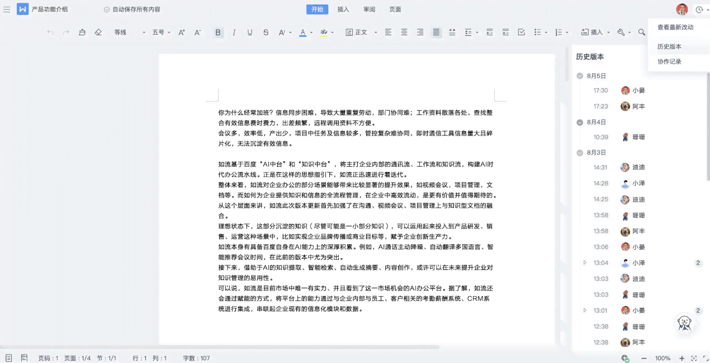Viewport: 710px width, 363px height.
Task: Insert a checkbox task list
Action: pyautogui.click(x=522, y=32)
